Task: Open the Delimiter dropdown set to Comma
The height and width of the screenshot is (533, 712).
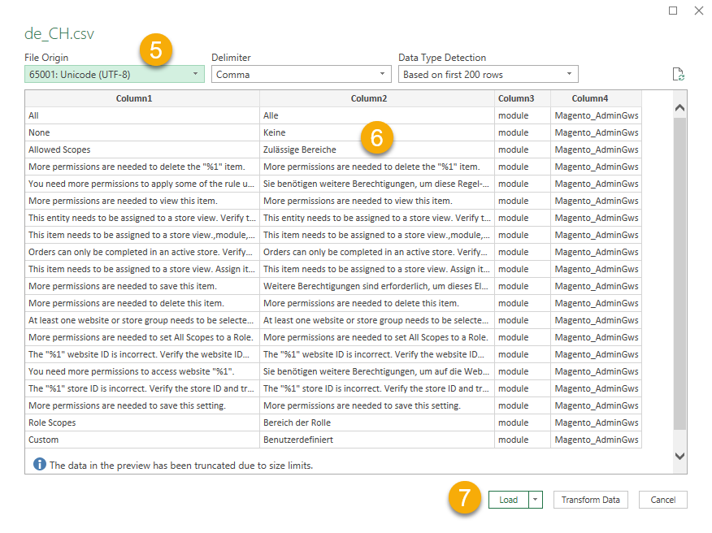Action: (x=302, y=75)
